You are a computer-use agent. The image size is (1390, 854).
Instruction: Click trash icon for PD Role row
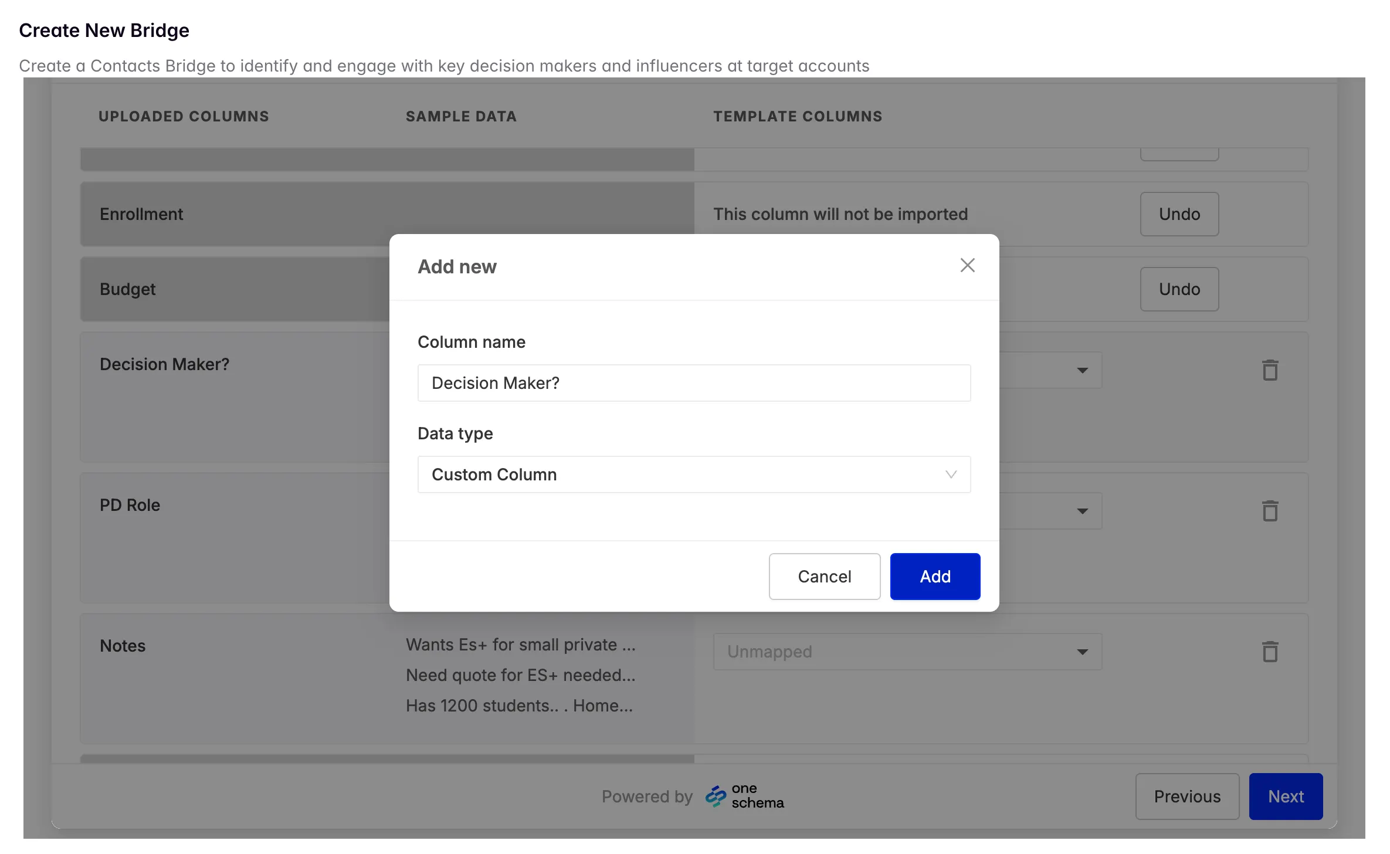pos(1270,511)
